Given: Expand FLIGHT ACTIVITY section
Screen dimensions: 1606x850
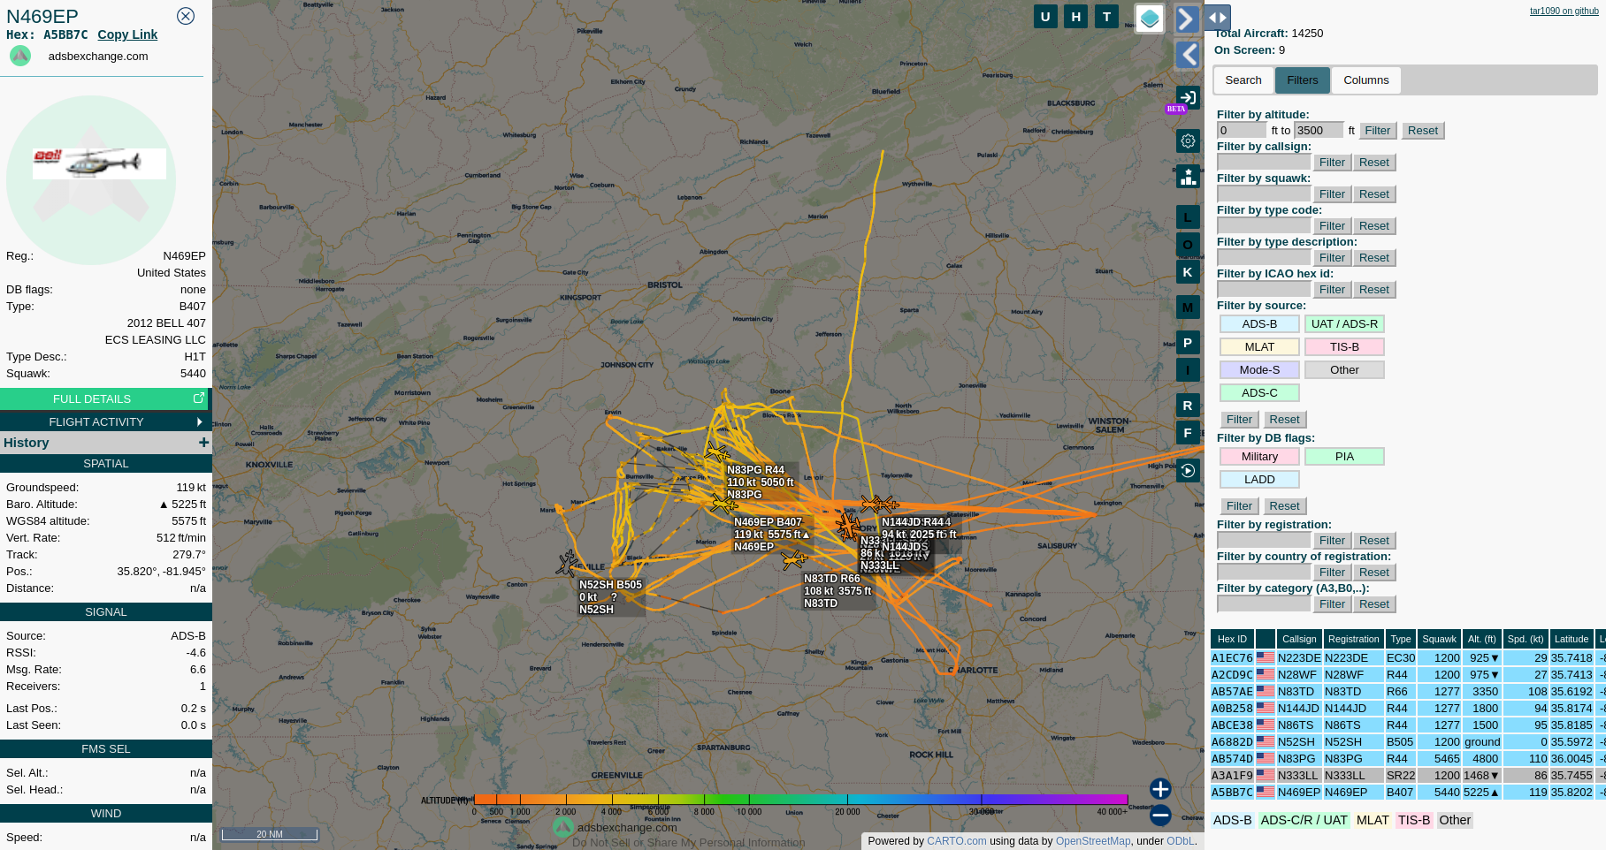Looking at the screenshot, I should [x=104, y=421].
